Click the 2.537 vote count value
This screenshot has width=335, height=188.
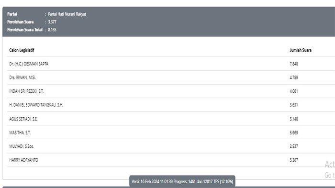(x=294, y=146)
